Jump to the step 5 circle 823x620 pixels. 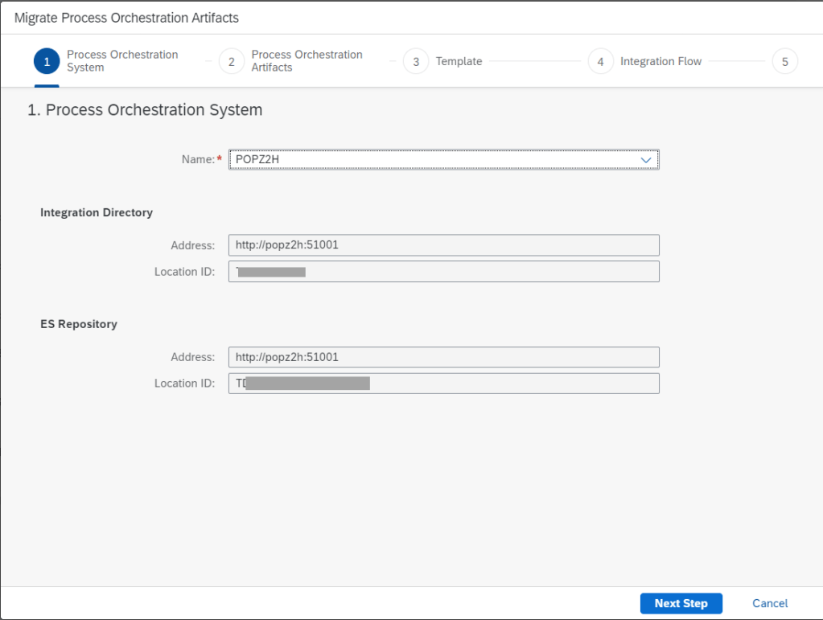click(x=784, y=62)
